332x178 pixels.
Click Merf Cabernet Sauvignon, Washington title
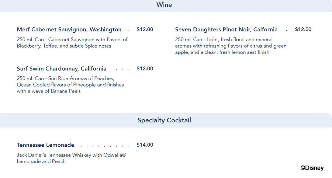pyautogui.click(x=69, y=29)
